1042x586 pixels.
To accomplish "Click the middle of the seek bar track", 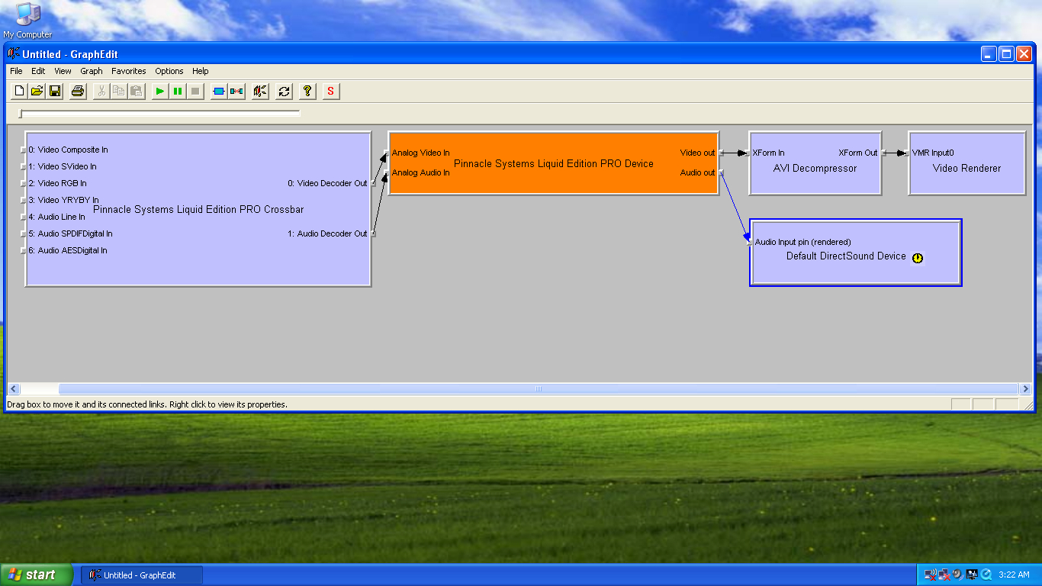I will tap(159, 113).
